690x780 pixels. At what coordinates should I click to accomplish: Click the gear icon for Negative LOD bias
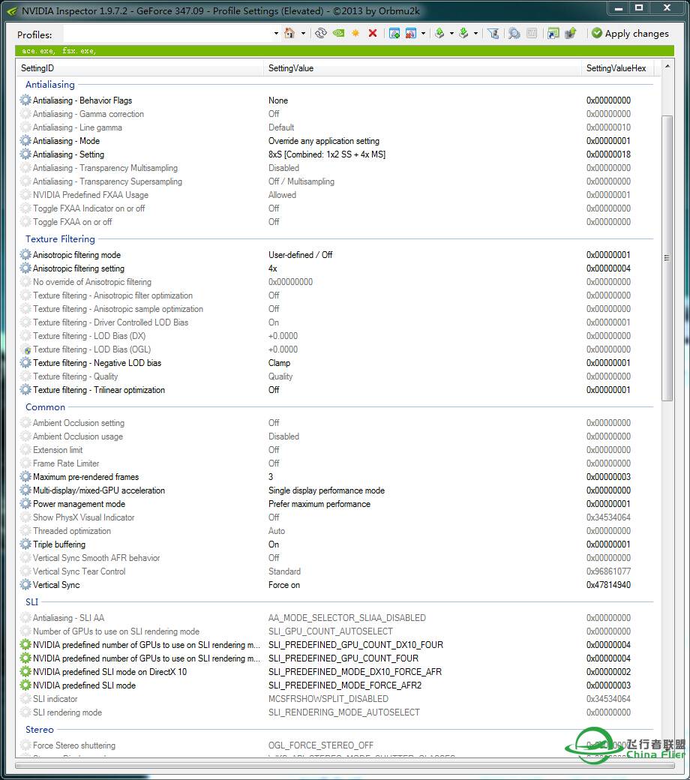[25, 363]
